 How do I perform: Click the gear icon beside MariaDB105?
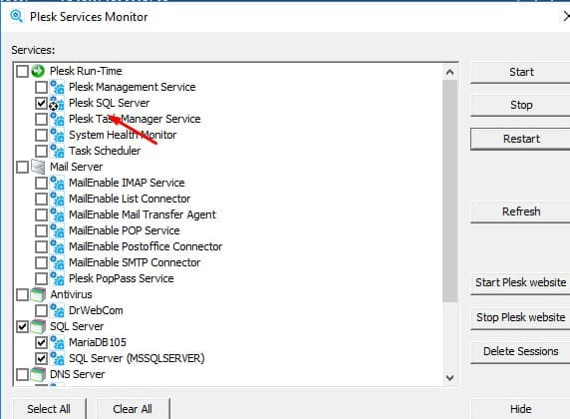coord(57,342)
